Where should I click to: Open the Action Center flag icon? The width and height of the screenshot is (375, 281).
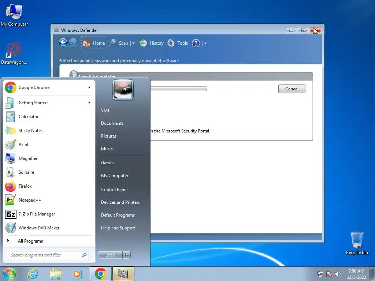tap(329, 274)
